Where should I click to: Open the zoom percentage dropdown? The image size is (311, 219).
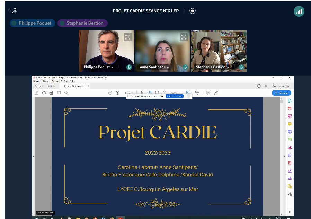coord(180,93)
